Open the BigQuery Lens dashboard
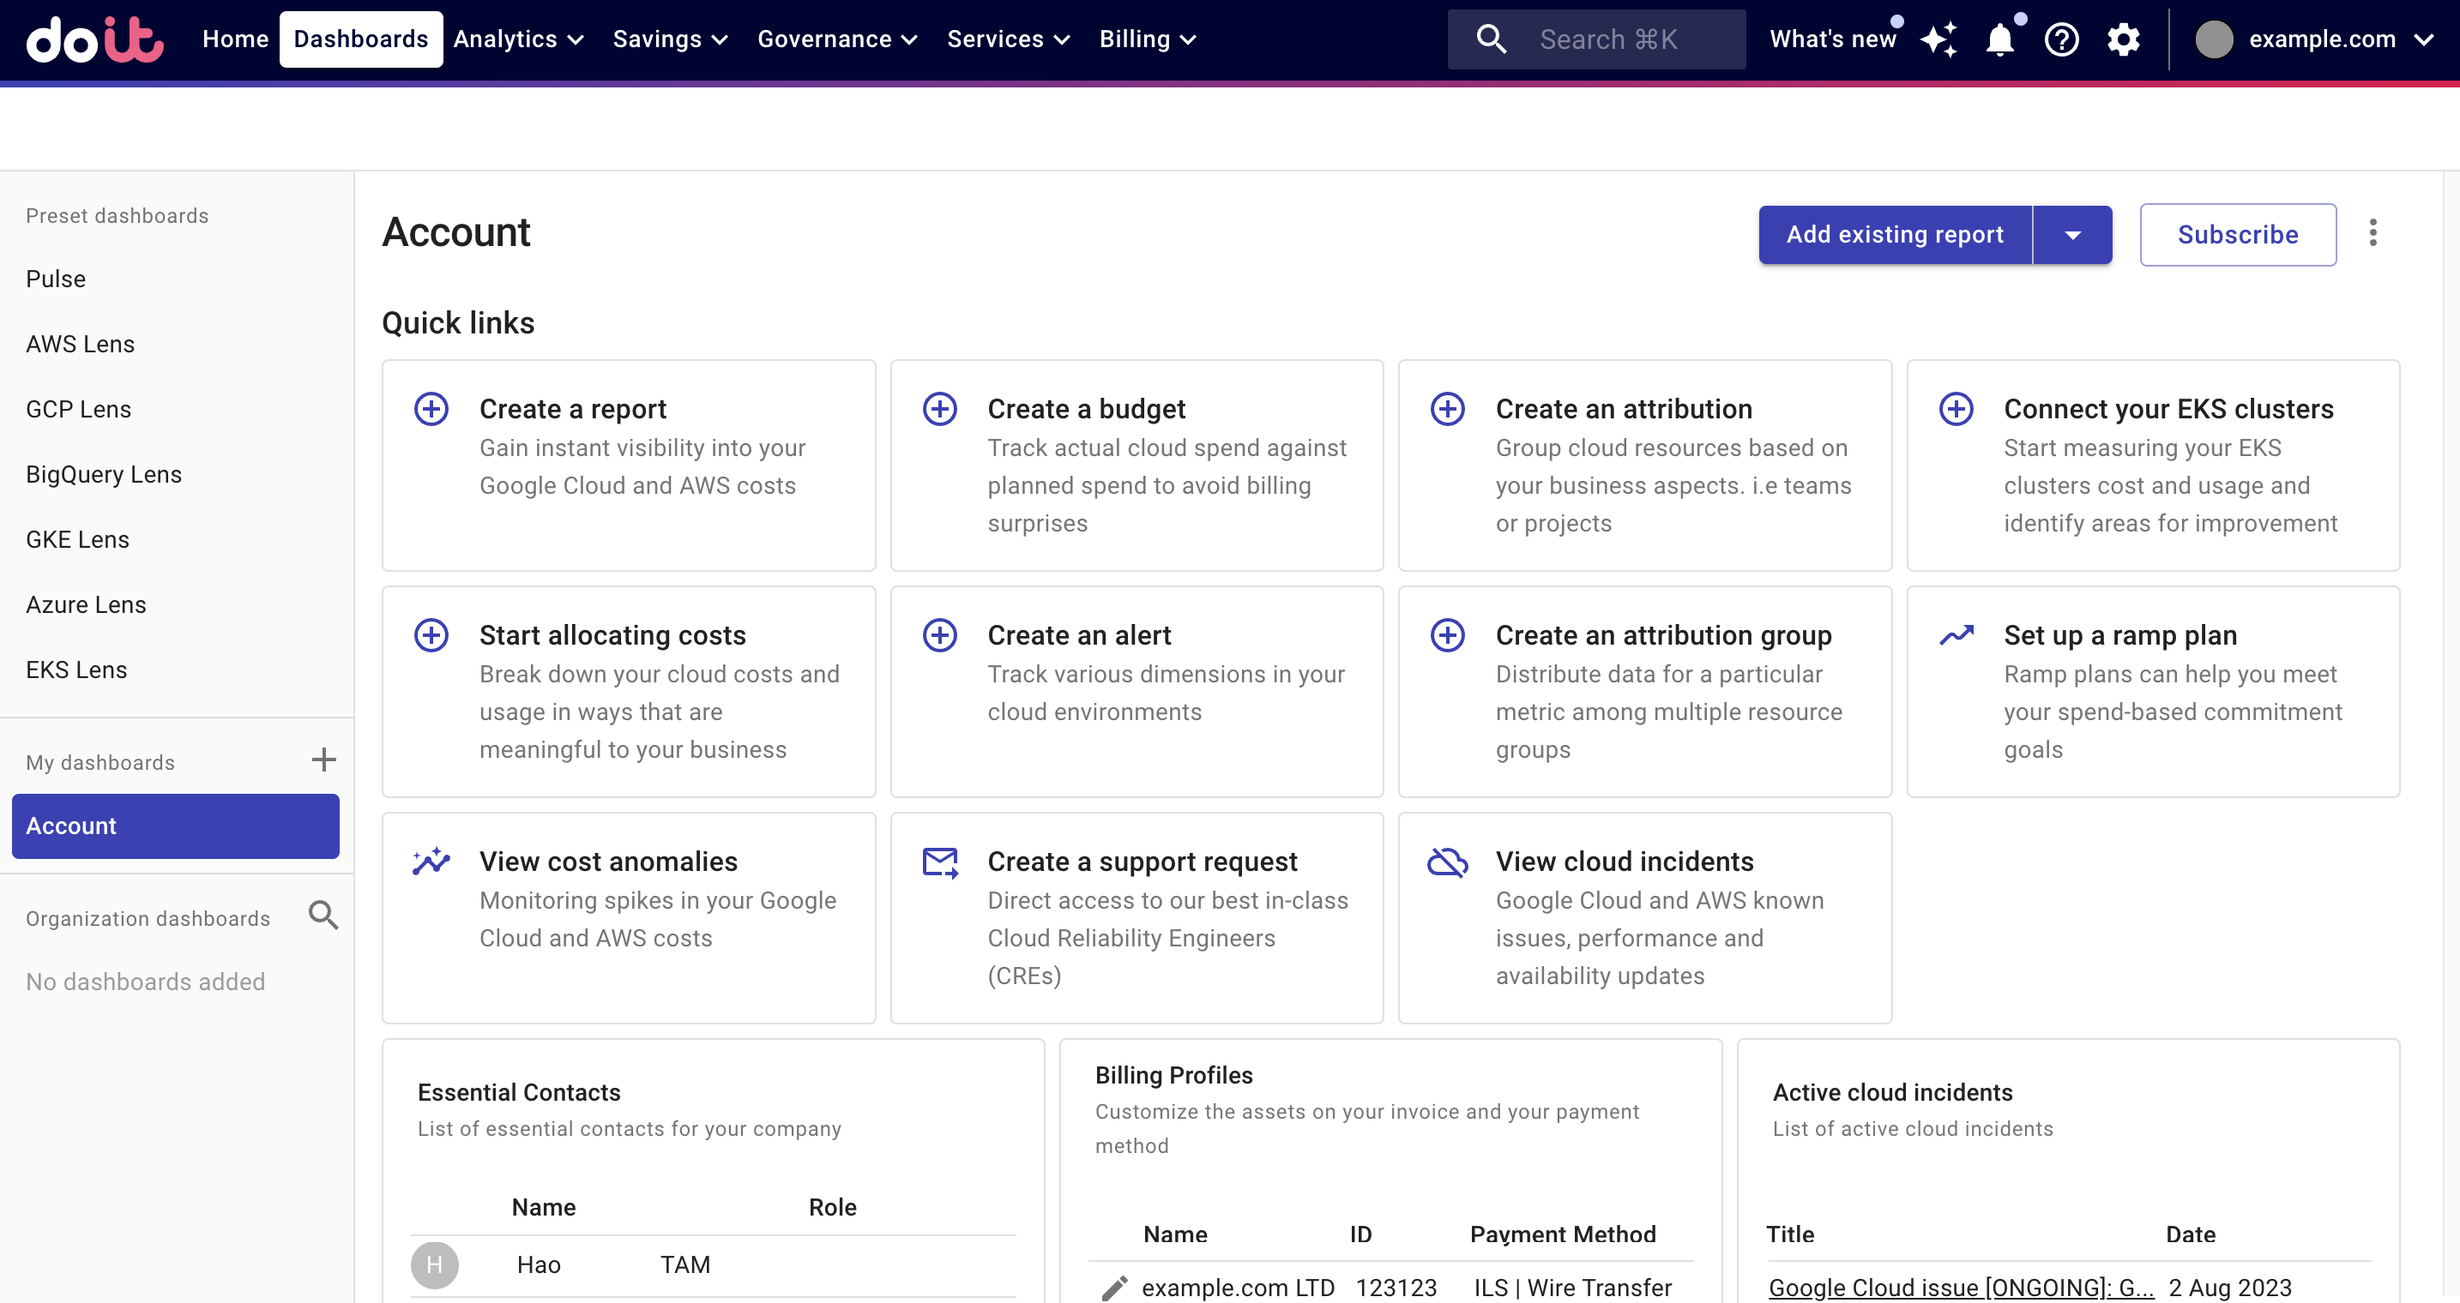Image resolution: width=2460 pixels, height=1303 pixels. coord(103,474)
